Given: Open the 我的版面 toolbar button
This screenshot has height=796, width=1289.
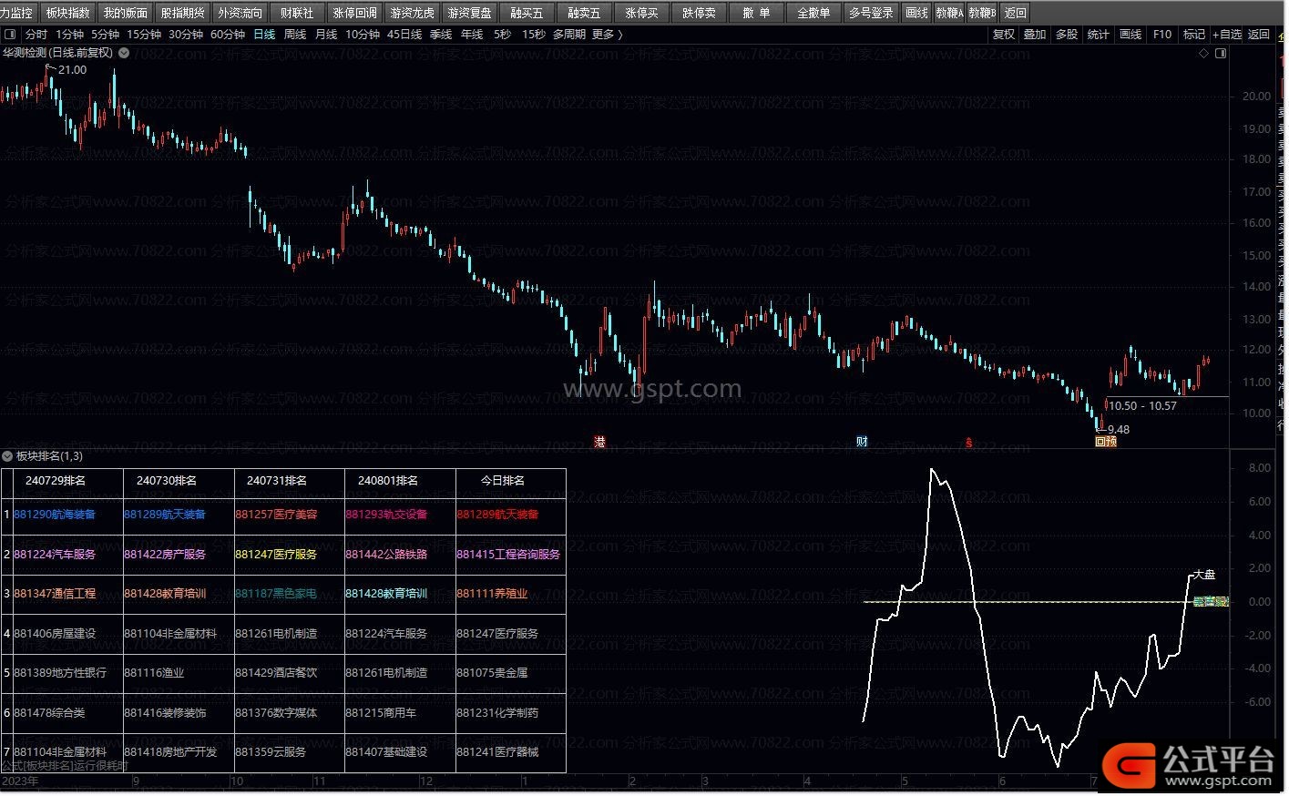Looking at the screenshot, I should (x=126, y=13).
